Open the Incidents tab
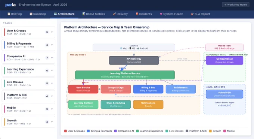 coord(144,14)
